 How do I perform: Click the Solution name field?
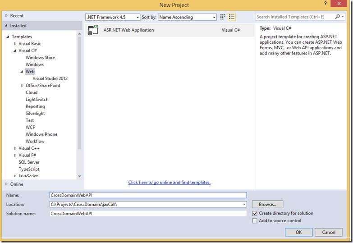pos(148,214)
